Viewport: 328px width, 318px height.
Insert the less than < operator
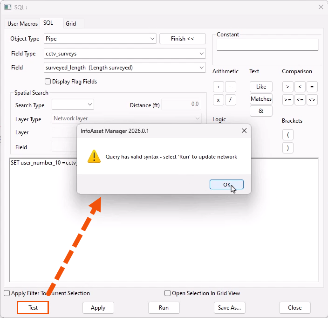(300, 87)
